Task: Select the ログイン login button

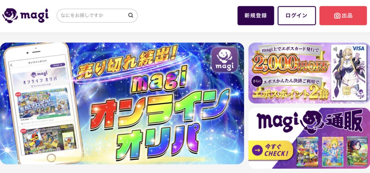Action: click(x=297, y=15)
